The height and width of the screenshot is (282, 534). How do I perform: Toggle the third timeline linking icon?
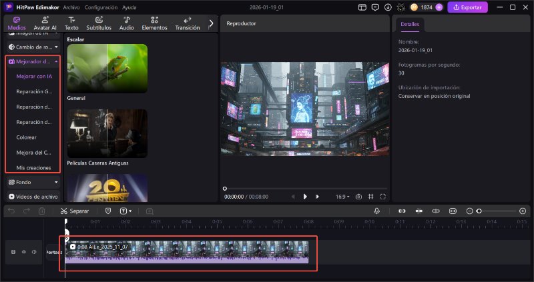pyautogui.click(x=436, y=211)
